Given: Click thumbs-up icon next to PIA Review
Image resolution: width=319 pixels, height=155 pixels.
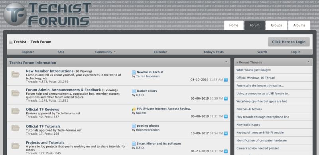Looking at the screenshot, I should pyautogui.click(x=134, y=109).
